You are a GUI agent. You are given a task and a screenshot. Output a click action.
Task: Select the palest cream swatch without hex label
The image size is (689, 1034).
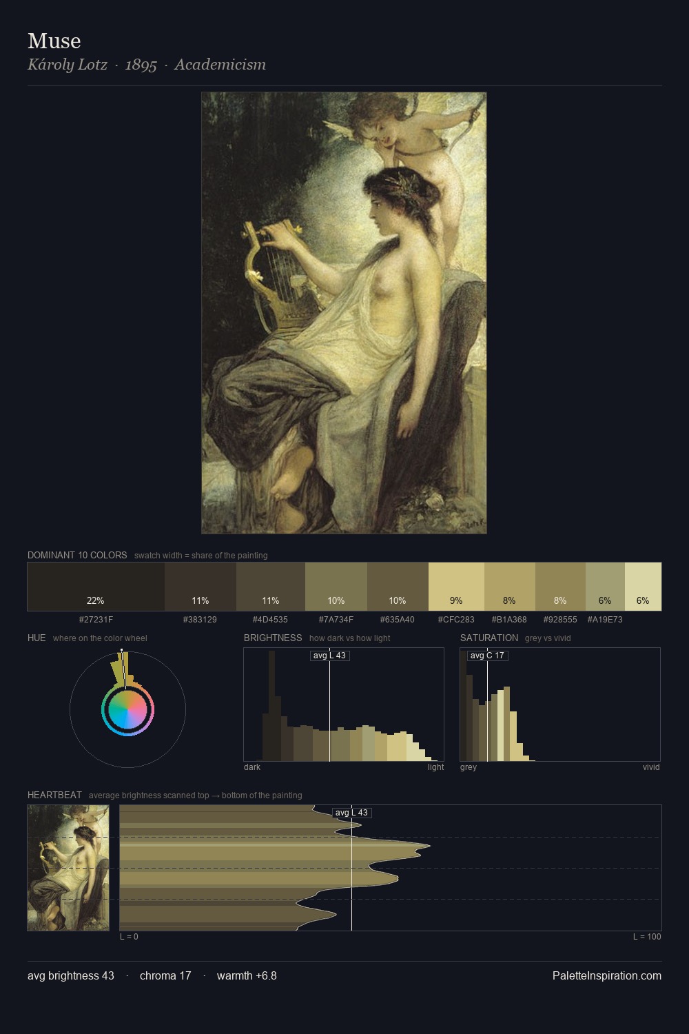(x=643, y=587)
